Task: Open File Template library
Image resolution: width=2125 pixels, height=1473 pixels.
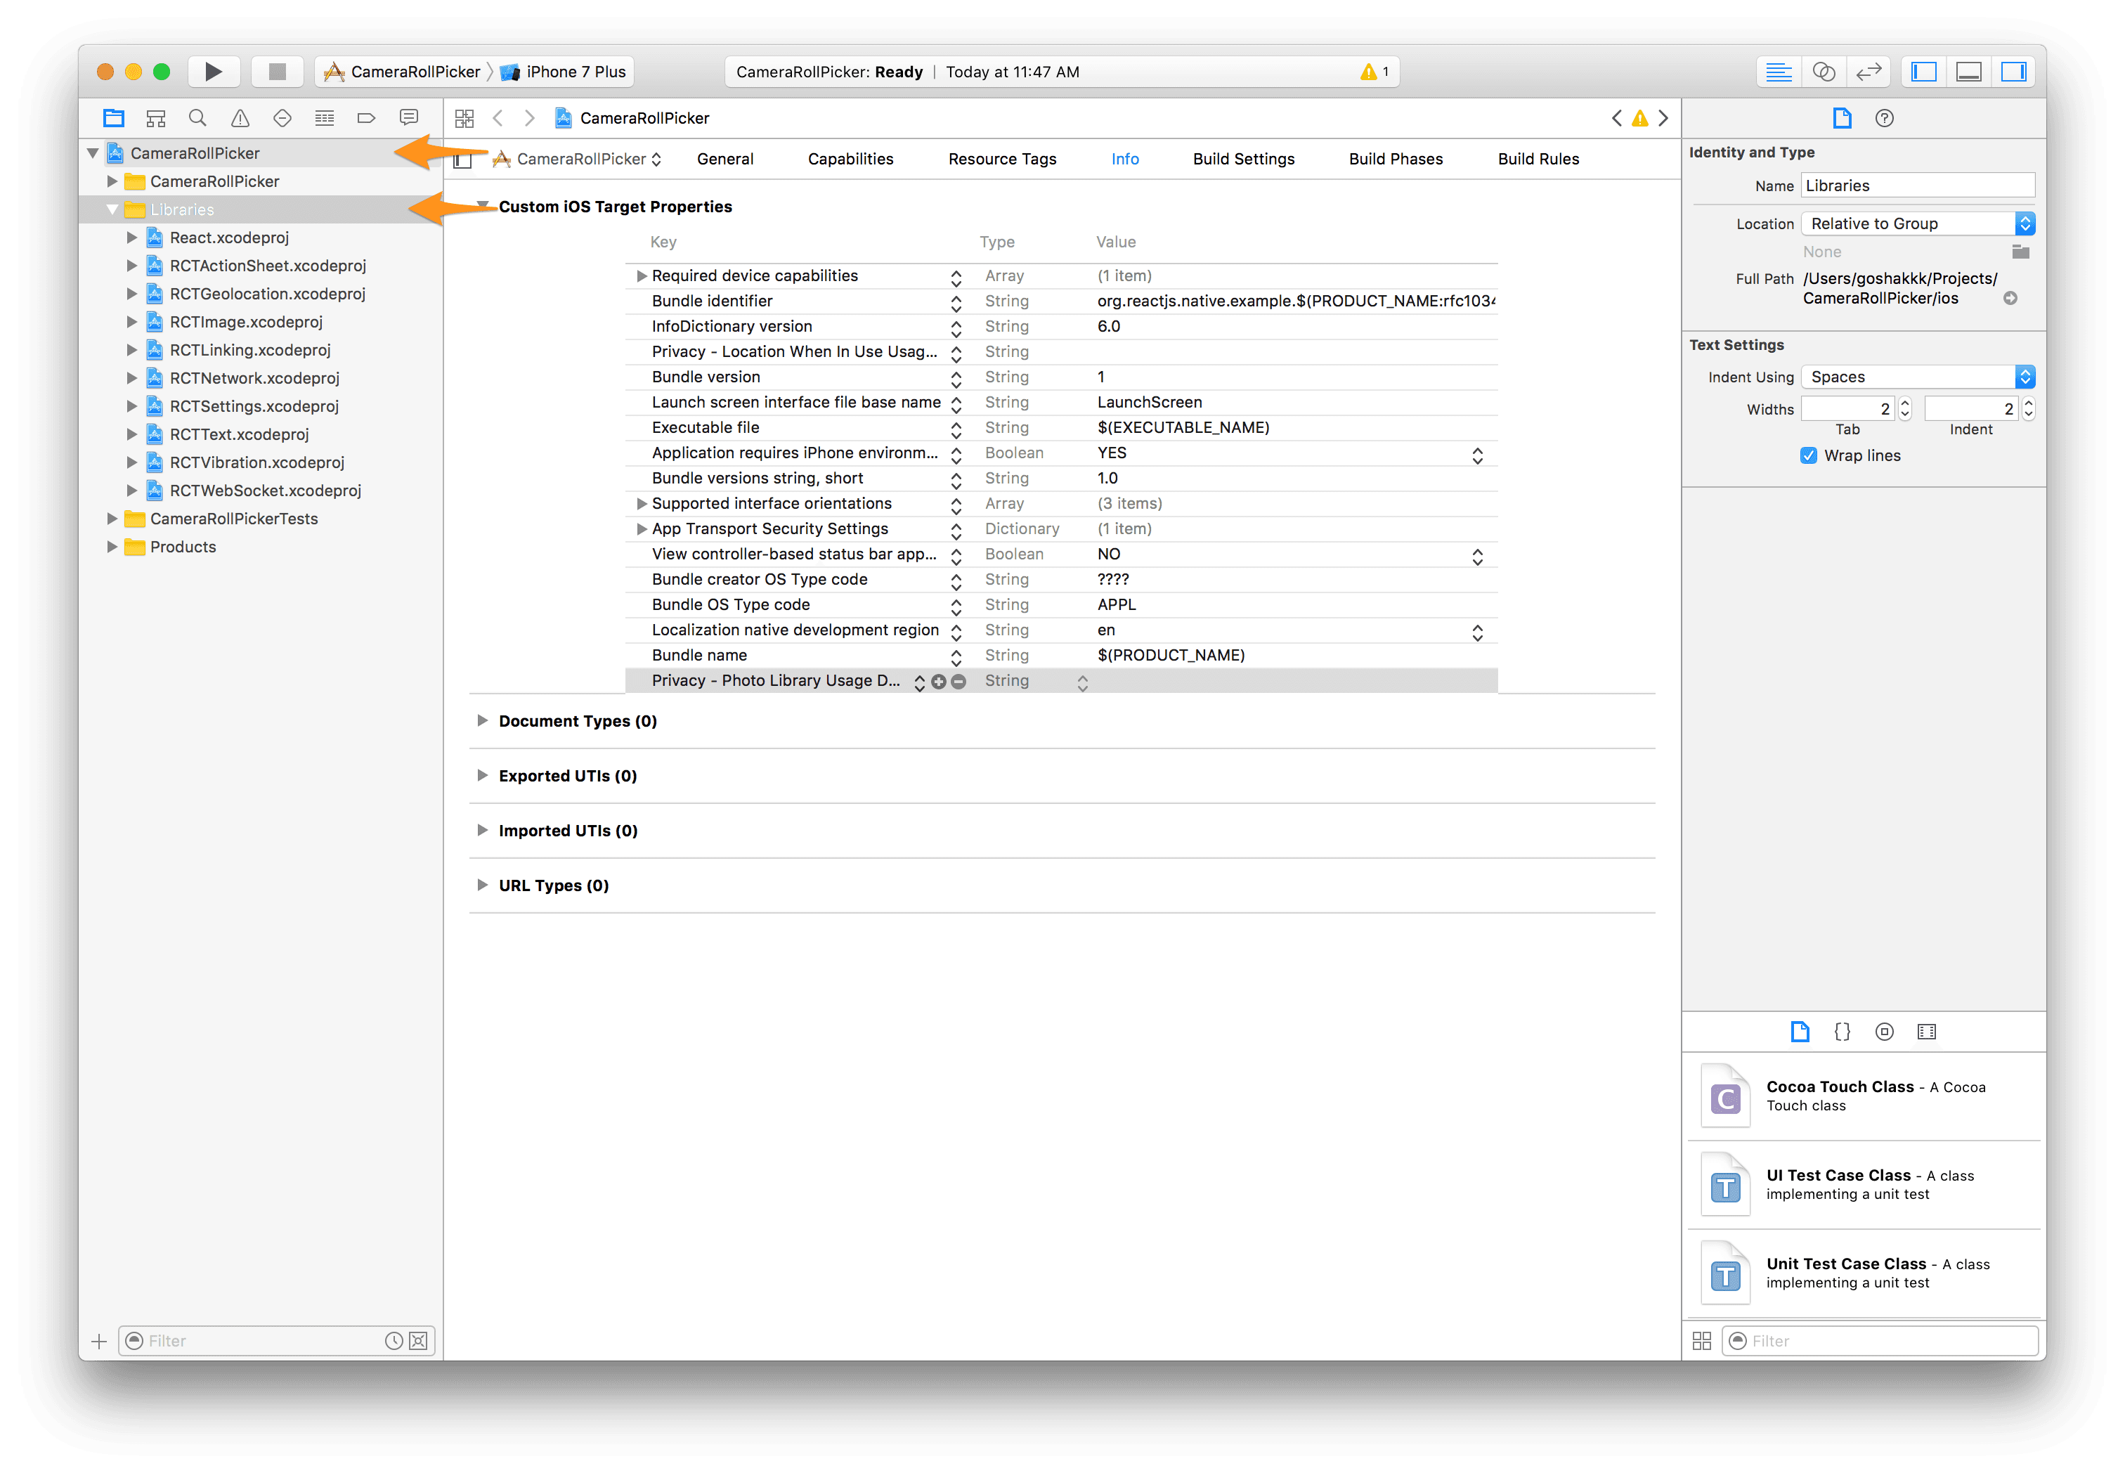Action: coord(1799,1032)
